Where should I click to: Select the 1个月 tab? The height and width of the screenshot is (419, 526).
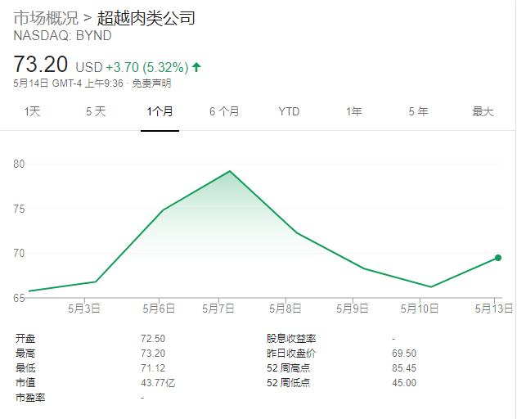coord(160,111)
